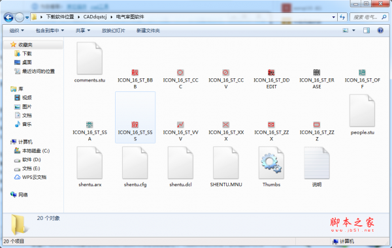
Task: Select the ICON_16_ST_ZZX file
Action: pos(271,131)
